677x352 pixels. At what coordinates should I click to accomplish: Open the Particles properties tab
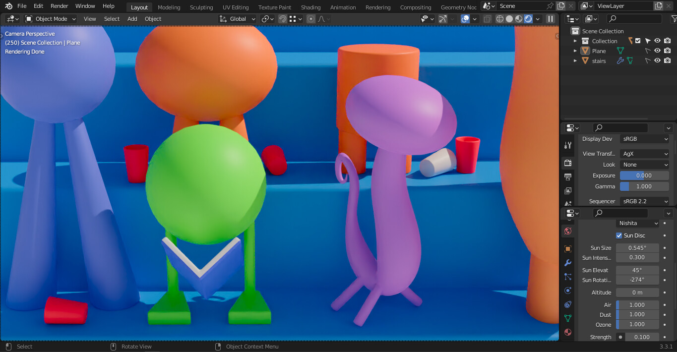tap(568, 277)
